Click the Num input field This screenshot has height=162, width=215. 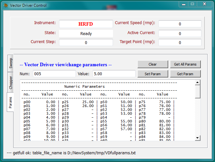(54, 74)
